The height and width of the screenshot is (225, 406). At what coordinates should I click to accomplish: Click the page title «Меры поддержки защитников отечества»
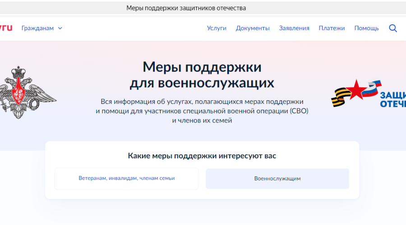pos(186,8)
